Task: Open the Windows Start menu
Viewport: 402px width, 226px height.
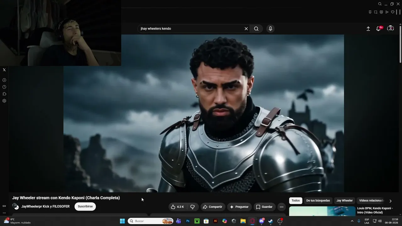Action: tap(122, 221)
